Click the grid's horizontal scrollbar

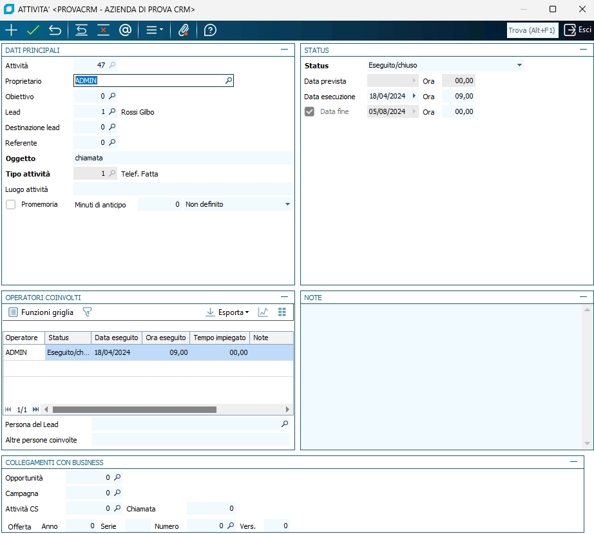click(x=135, y=410)
